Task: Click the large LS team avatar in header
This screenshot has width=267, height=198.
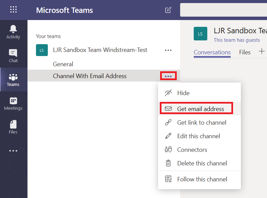Action: click(201, 34)
